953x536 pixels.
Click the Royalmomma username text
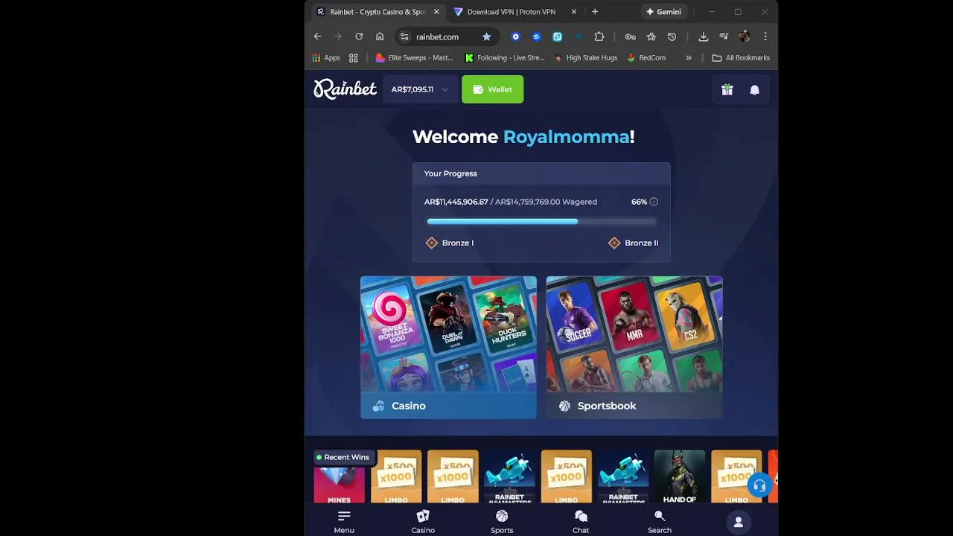tap(566, 136)
